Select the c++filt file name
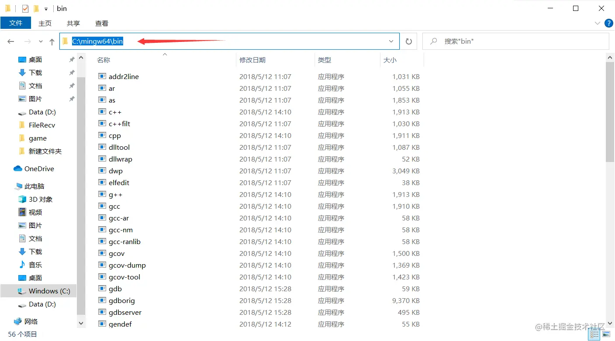Viewport: 615px width, 341px height. pos(120,124)
